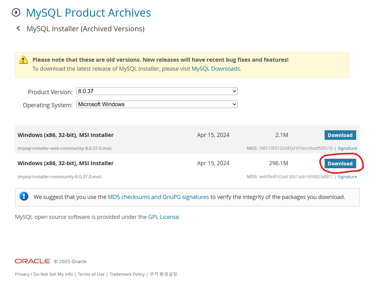Image resolution: width=382 pixels, height=298 pixels.
Task: Click the © 2025 Oracle copyright text
Action: 70,261
